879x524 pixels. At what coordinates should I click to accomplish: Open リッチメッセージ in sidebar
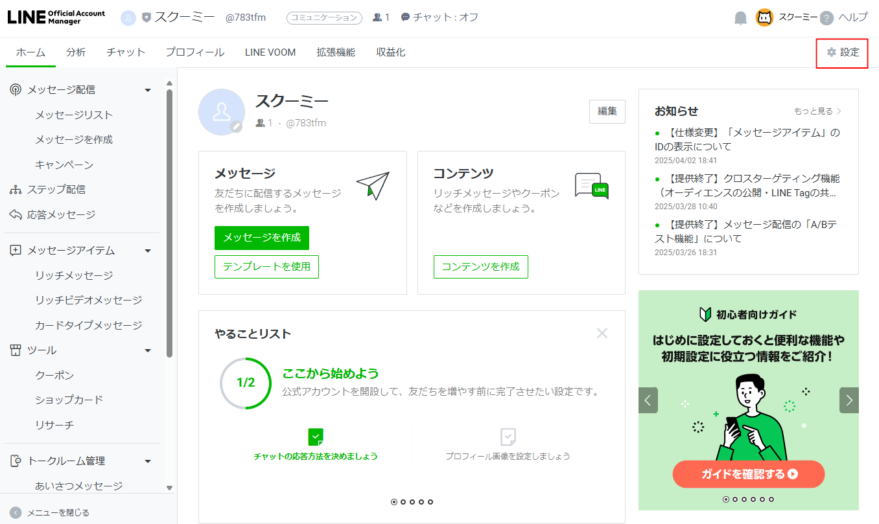[x=74, y=275]
